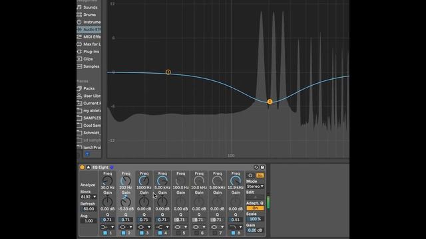Select filter node 2 on EQ curve

click(x=270, y=102)
